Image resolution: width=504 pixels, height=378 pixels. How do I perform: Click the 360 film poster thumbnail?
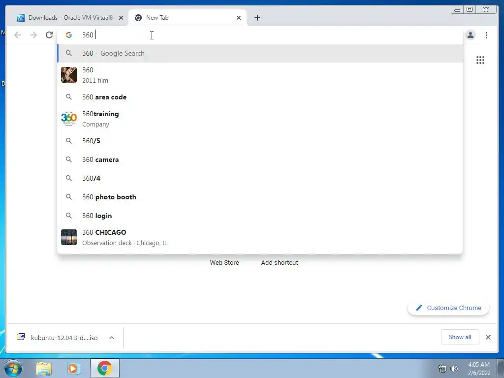tap(69, 75)
